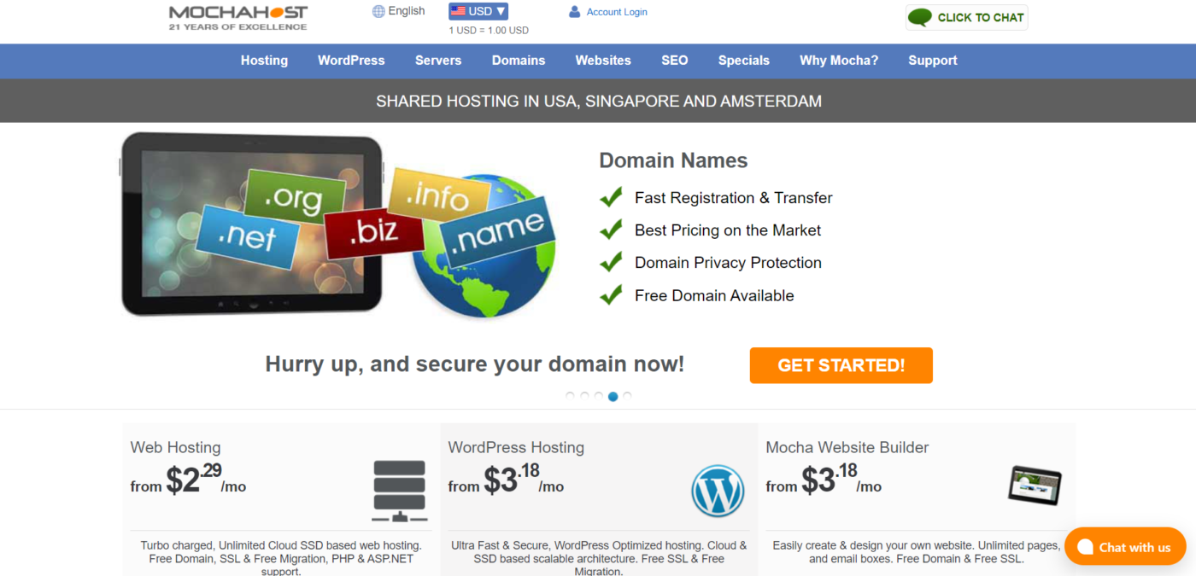The image size is (1196, 576).
Task: Select the first carousel slide dot
Action: [x=570, y=396]
